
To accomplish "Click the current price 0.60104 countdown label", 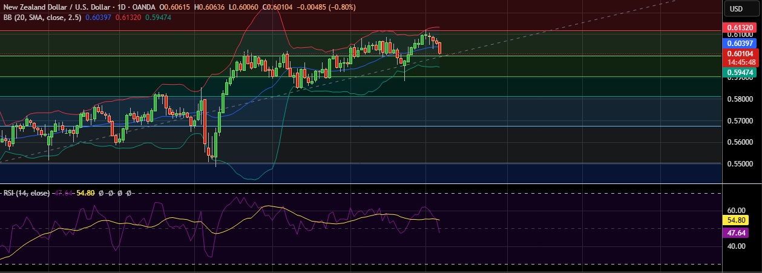I will click(x=739, y=58).
